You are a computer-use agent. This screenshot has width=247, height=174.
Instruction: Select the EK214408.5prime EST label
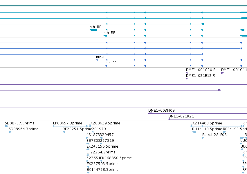[x=206, y=123]
